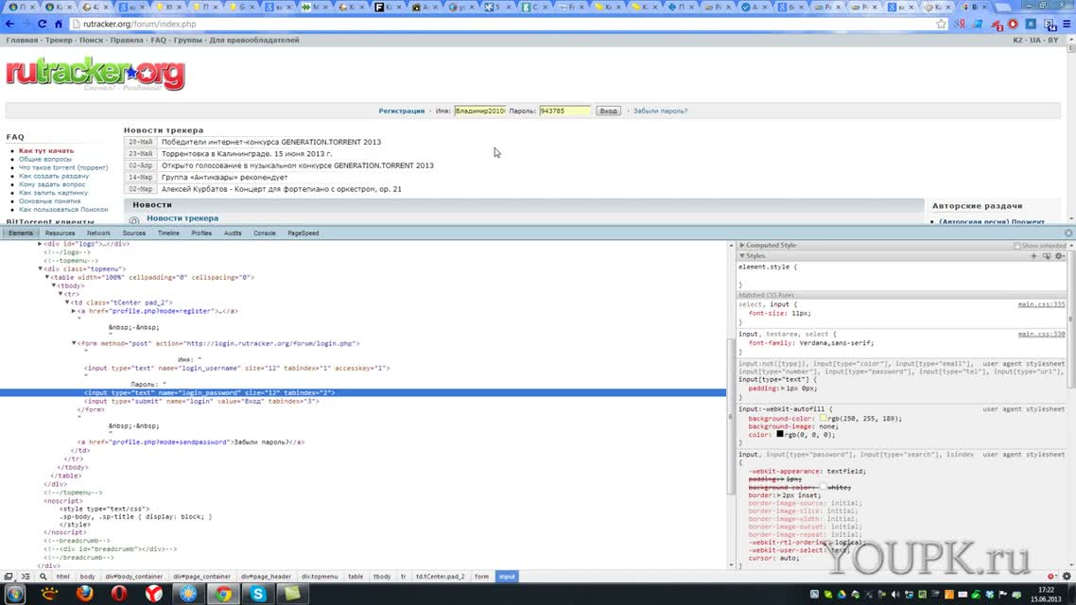1076x605 pixels.
Task: Click the background-color swatch rgb(250, 255, 189)
Action: tap(823, 418)
